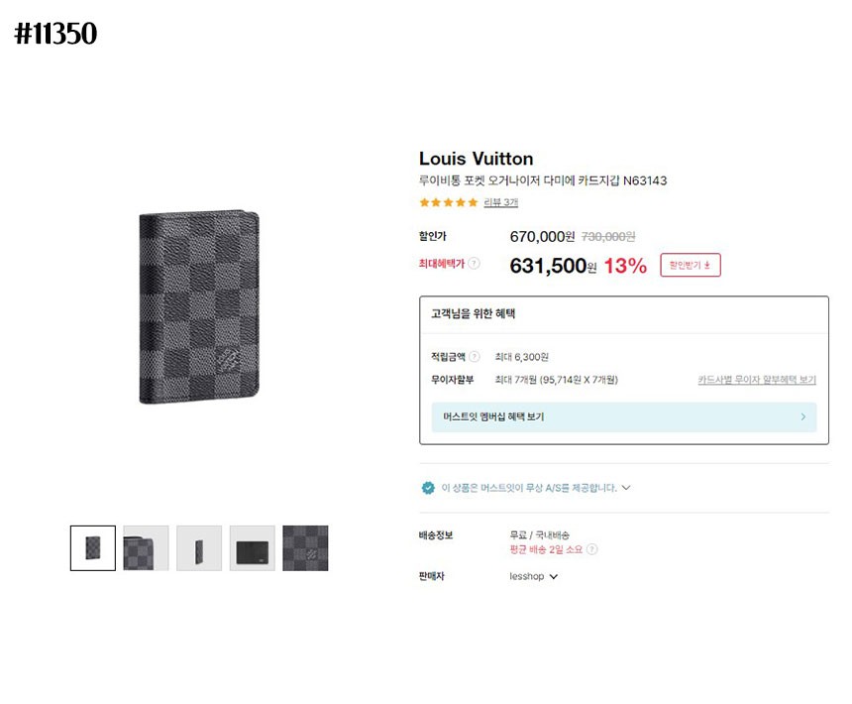Select second close-up corner thumbnail

pos(146,548)
